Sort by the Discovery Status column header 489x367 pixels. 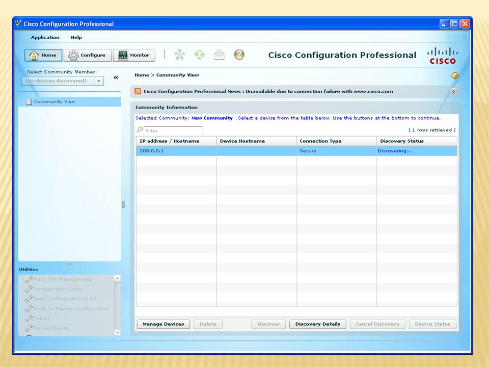tap(417, 141)
